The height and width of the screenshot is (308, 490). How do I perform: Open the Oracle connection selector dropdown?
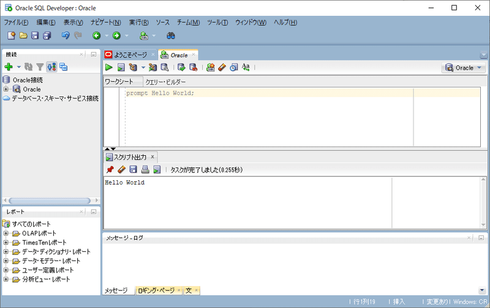[x=463, y=68]
